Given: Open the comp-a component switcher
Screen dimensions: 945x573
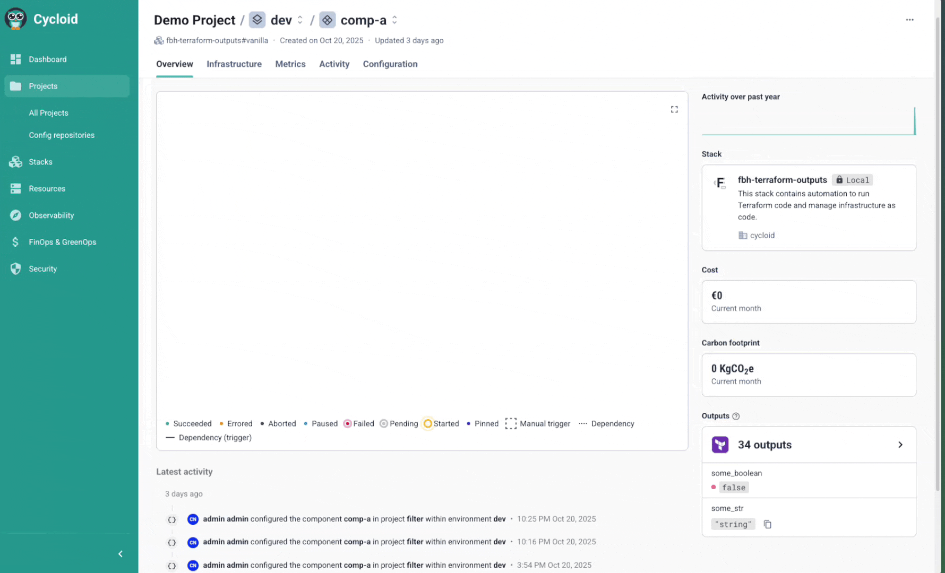Looking at the screenshot, I should [x=394, y=20].
